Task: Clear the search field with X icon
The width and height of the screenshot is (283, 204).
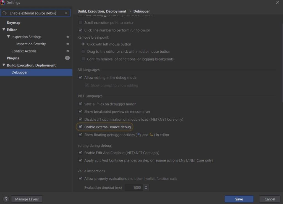Action: pyautogui.click(x=66, y=13)
